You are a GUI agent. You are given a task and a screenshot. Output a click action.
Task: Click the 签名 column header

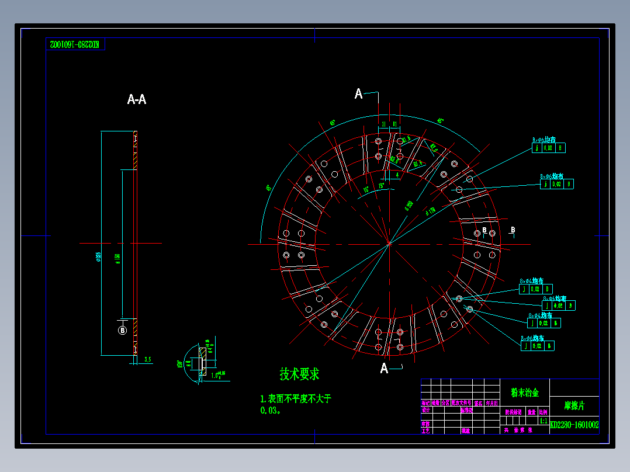[x=478, y=403]
